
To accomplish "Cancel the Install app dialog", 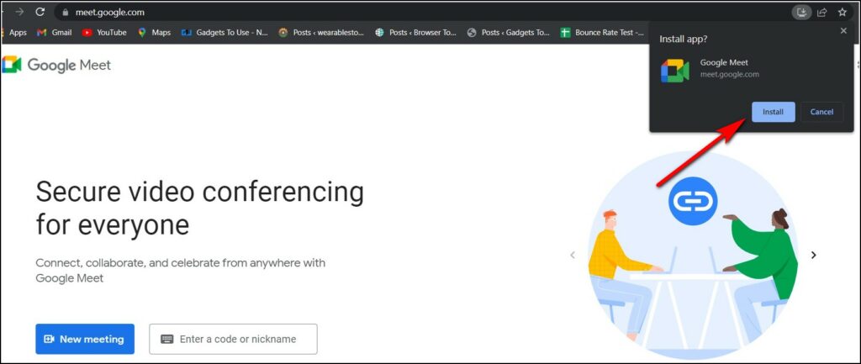I will 821,112.
